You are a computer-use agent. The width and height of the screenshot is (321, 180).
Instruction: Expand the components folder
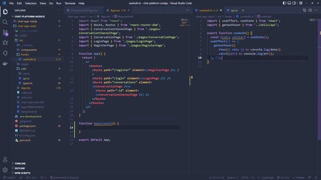click(x=29, y=50)
